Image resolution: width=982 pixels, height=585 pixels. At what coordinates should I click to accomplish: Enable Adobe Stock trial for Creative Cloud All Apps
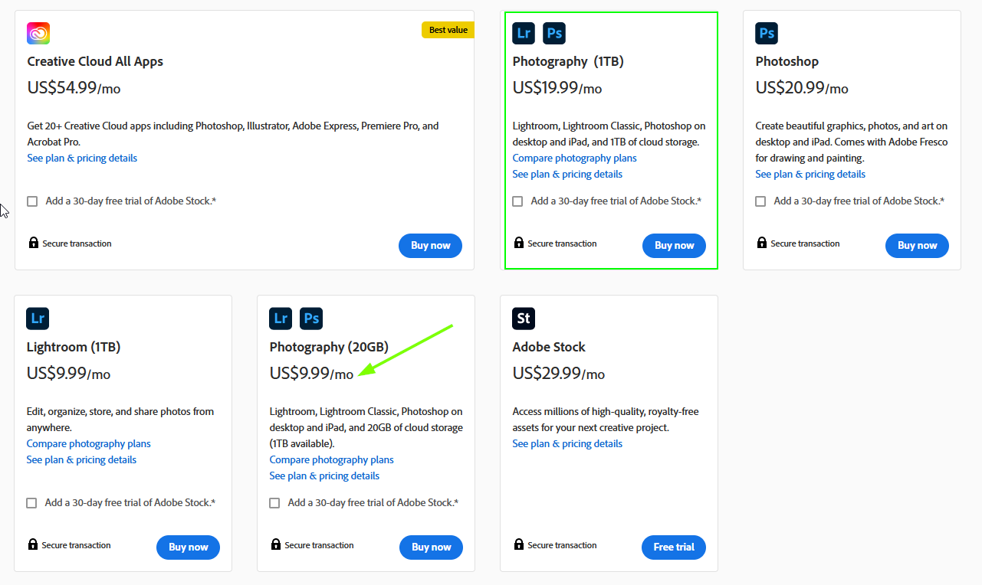(31, 201)
